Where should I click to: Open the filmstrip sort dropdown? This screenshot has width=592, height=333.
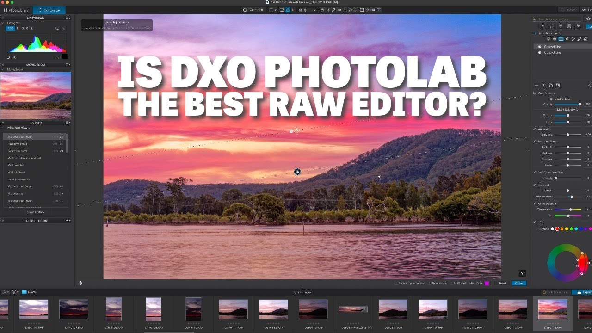[x=5, y=292]
